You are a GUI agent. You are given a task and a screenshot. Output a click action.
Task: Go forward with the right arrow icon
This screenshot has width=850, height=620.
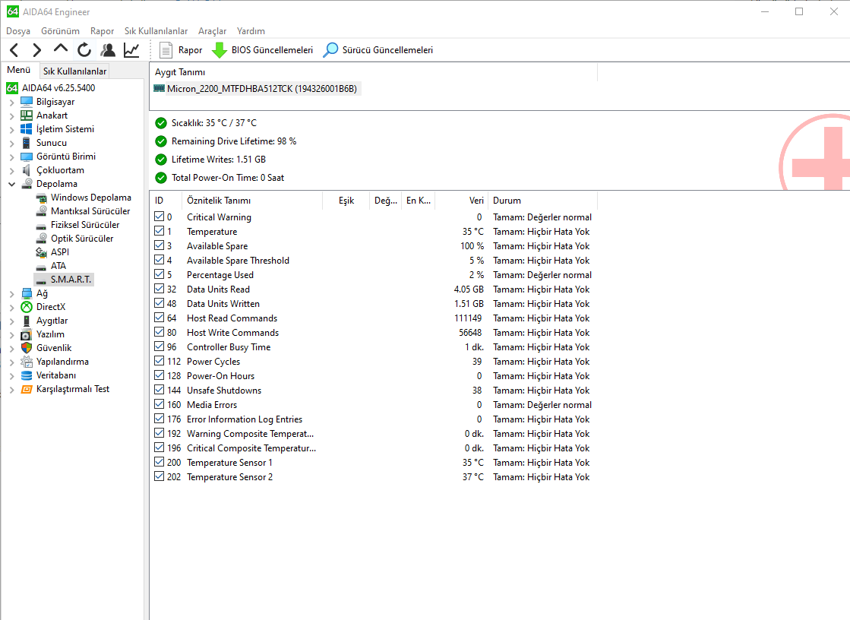pos(37,50)
